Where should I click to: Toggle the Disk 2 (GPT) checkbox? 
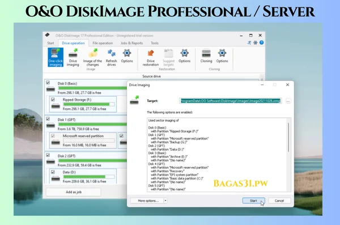tap(48, 155)
